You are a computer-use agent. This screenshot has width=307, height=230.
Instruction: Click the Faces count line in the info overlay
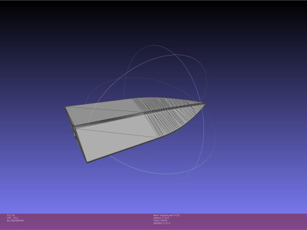point(161,220)
